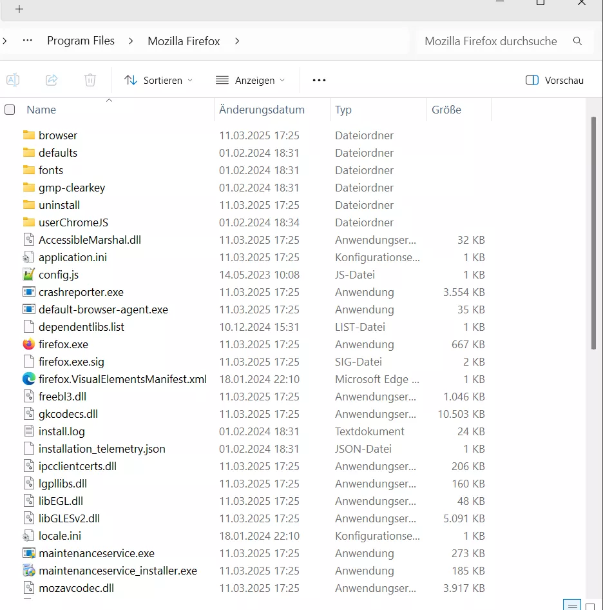The width and height of the screenshot is (603, 610).
Task: Click the SIG-Datei type cell
Action: (x=358, y=362)
